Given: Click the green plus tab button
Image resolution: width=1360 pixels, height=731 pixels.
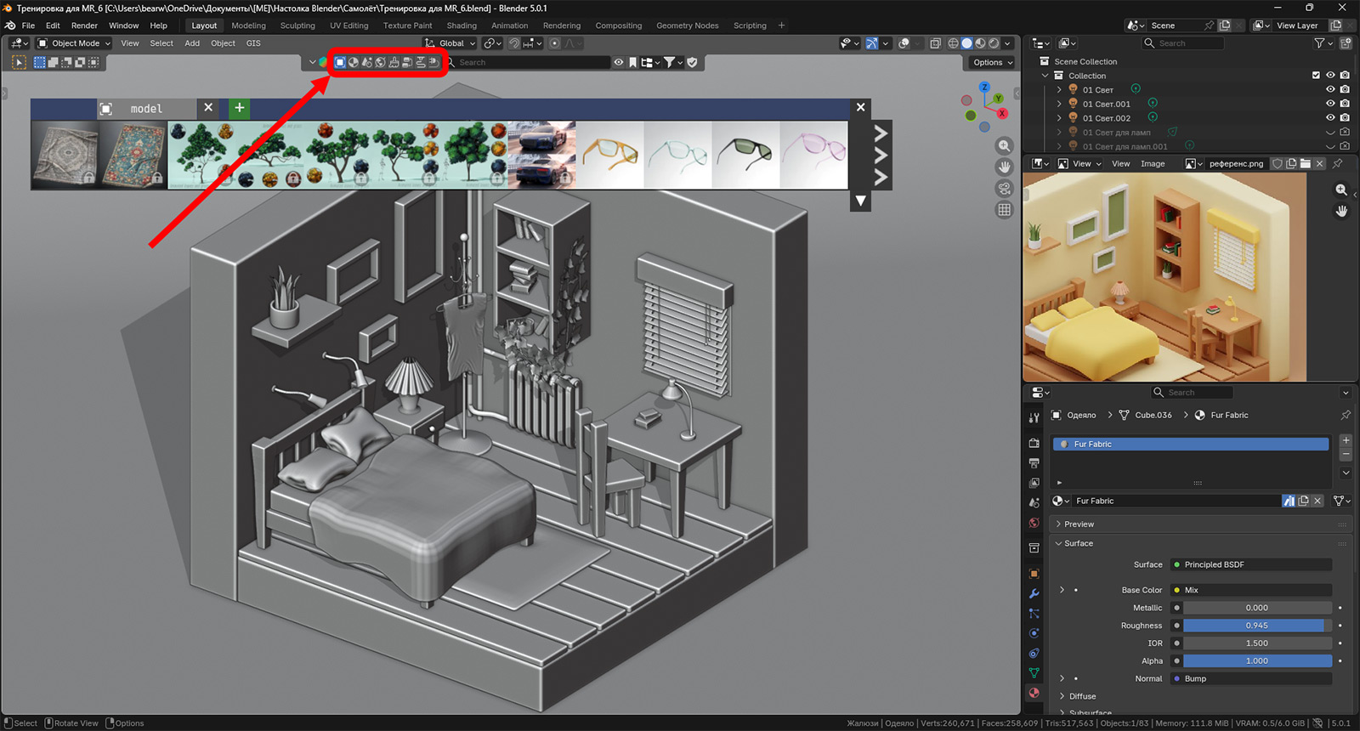Looking at the screenshot, I should [240, 108].
